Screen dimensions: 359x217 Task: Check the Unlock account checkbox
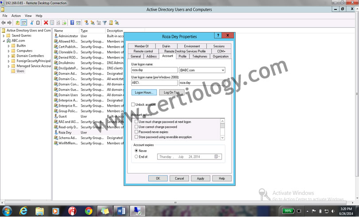pyautogui.click(x=133, y=105)
